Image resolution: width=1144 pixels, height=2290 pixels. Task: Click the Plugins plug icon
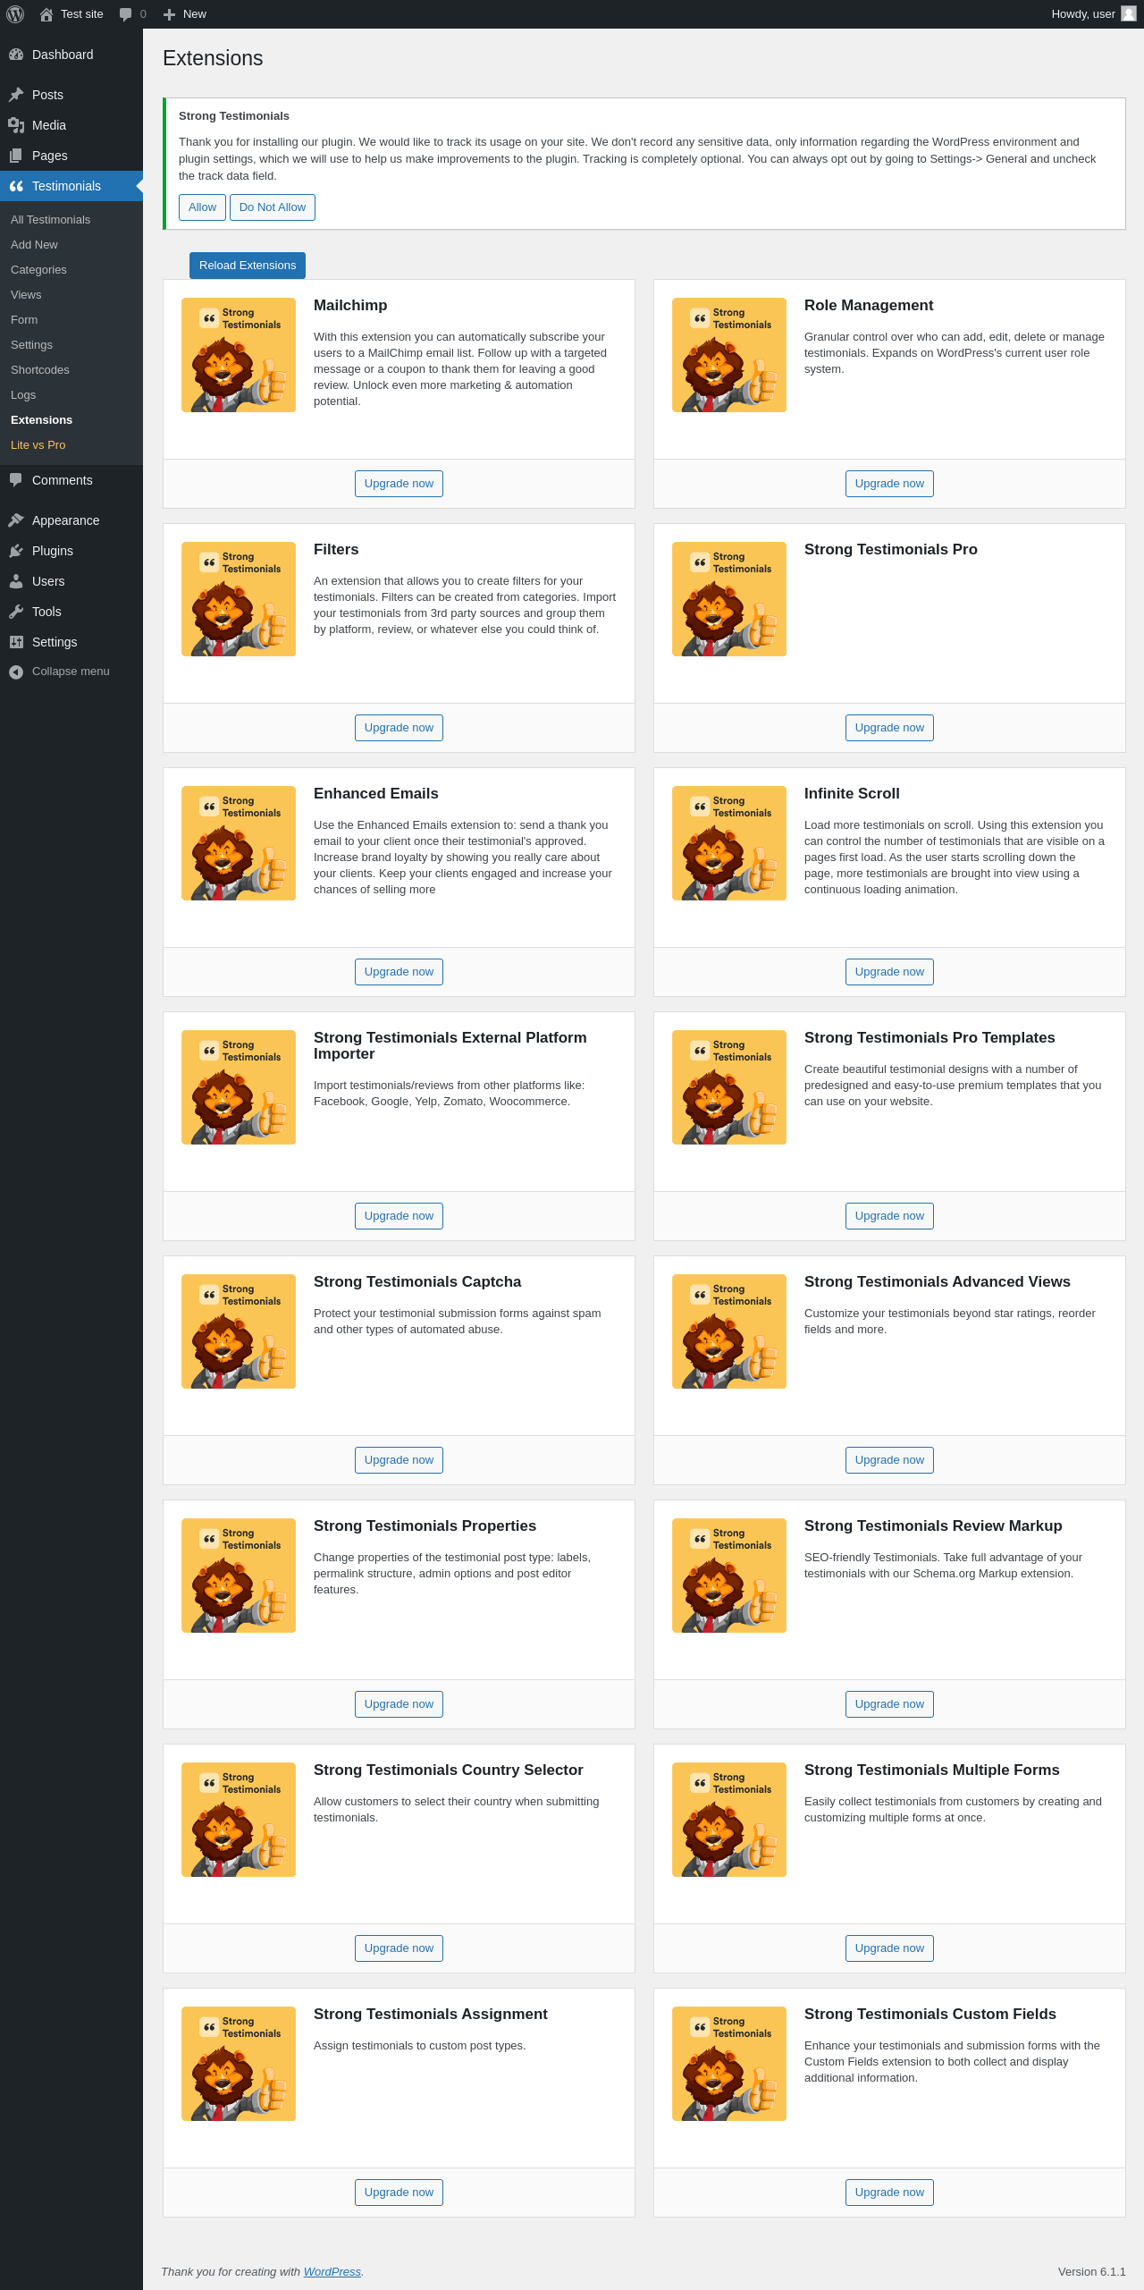pyautogui.click(x=16, y=551)
